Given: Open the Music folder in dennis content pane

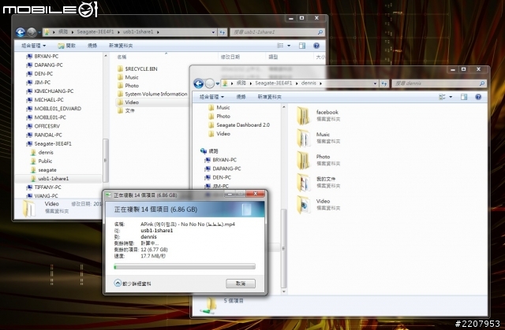Looking at the screenshot, I should (303, 138).
